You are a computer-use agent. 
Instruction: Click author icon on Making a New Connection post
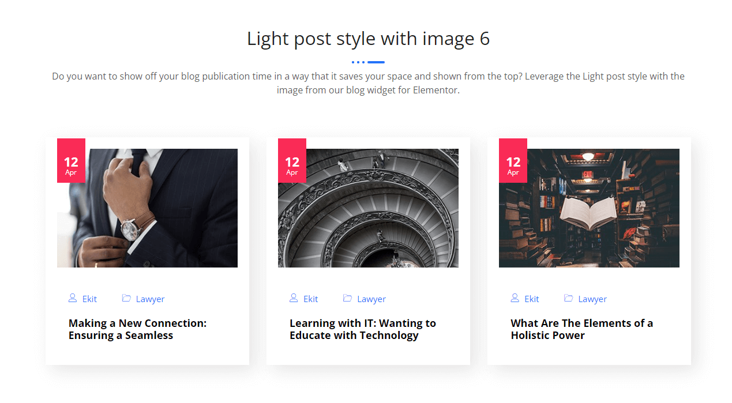click(x=73, y=298)
